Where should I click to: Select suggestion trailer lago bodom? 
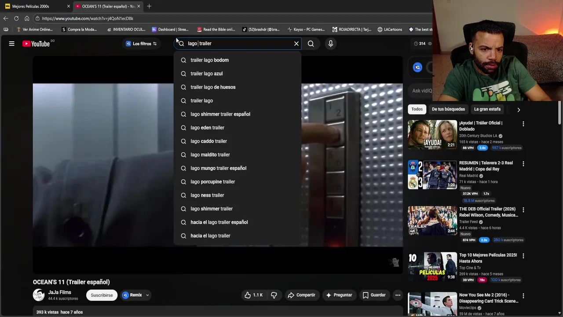238,60
